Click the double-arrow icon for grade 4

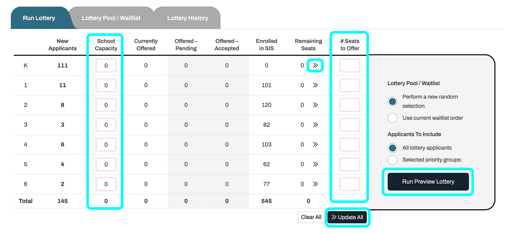[x=315, y=144]
